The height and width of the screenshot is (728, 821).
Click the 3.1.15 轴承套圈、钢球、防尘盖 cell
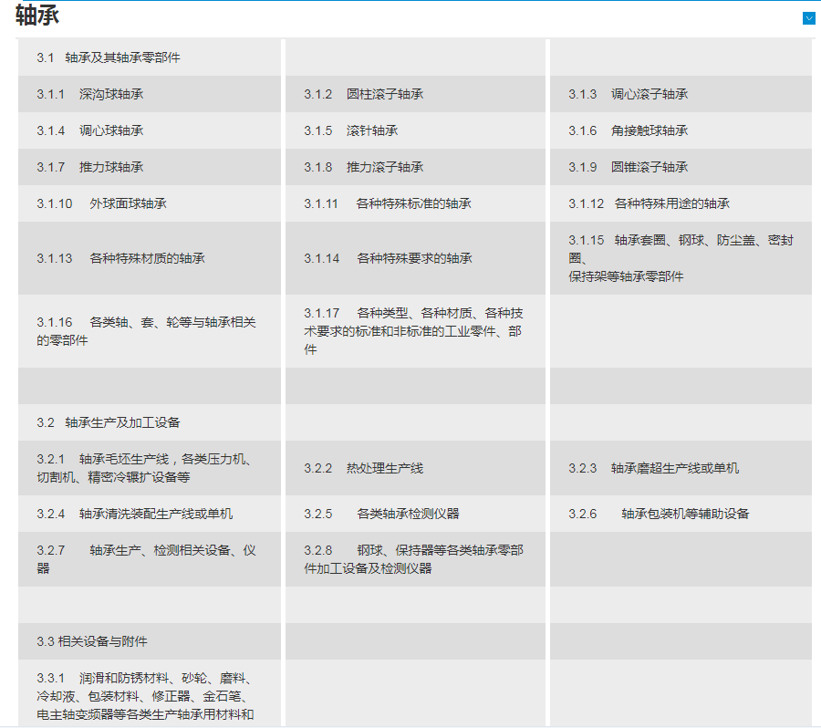coord(681,258)
